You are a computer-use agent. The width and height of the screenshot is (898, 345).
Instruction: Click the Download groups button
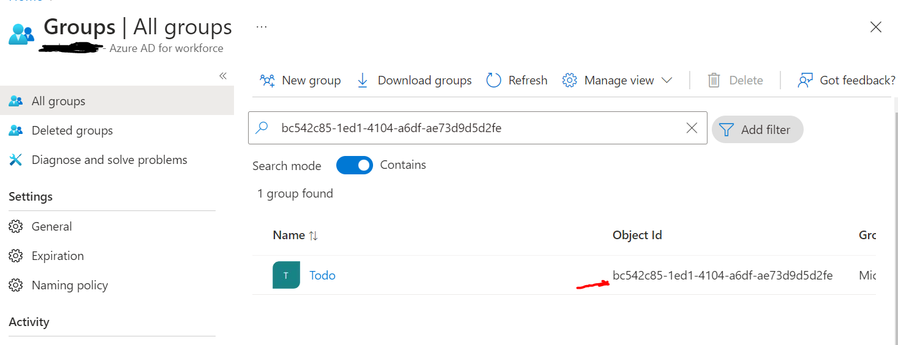click(x=414, y=81)
